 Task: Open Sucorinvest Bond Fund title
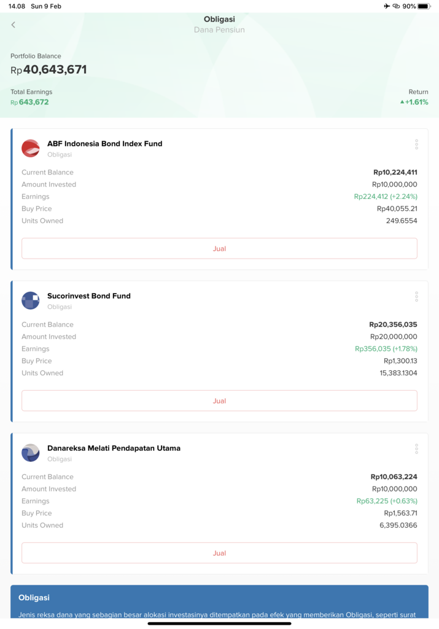[x=89, y=295]
